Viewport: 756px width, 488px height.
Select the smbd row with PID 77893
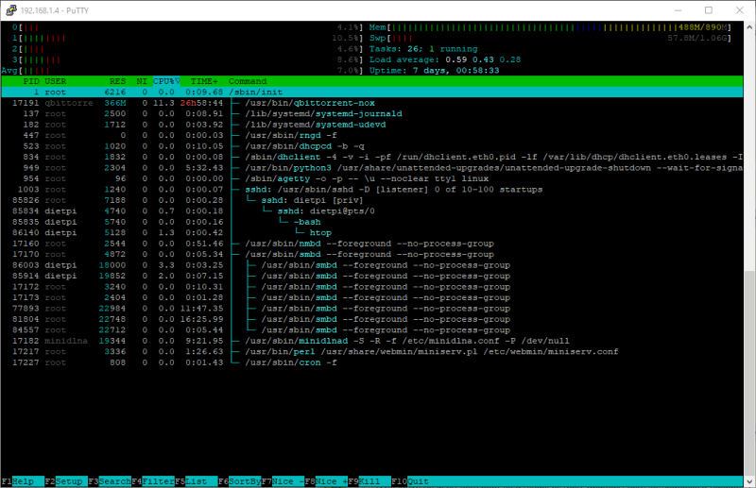(x=371, y=309)
